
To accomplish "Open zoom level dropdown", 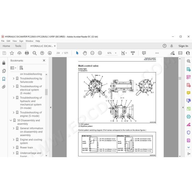I will click(115, 53).
